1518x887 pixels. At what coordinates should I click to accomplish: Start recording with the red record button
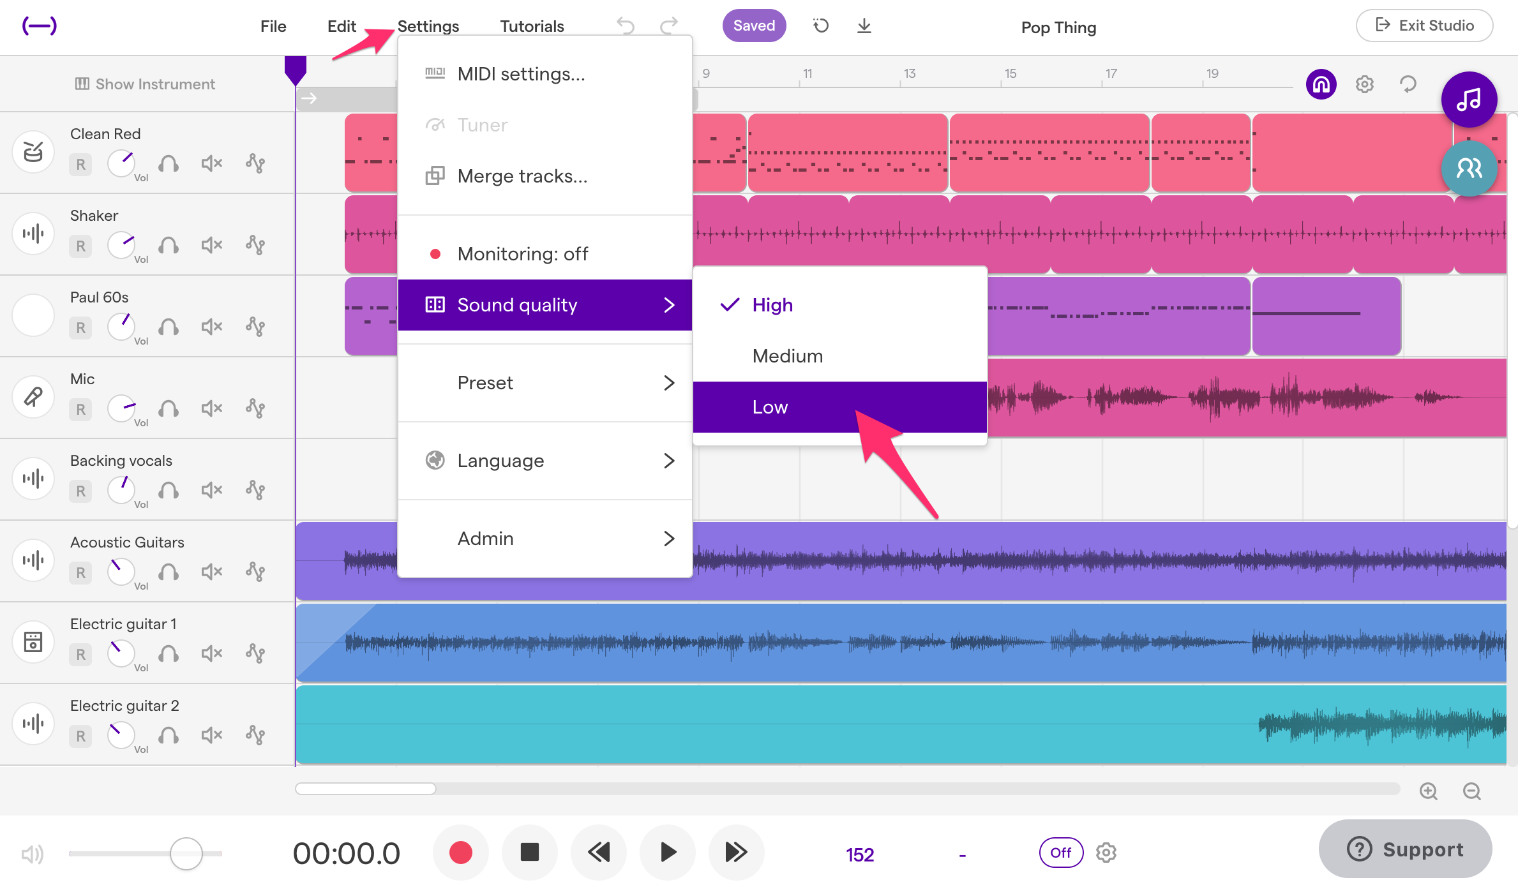coord(461,853)
